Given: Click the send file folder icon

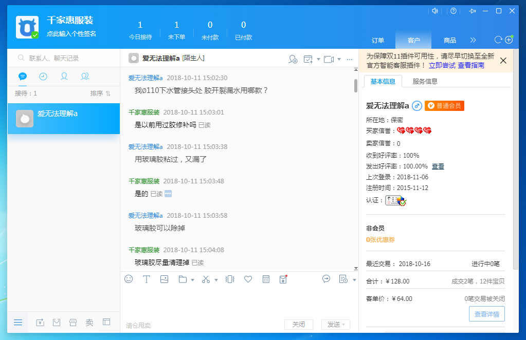Looking at the screenshot, I should click(183, 279).
